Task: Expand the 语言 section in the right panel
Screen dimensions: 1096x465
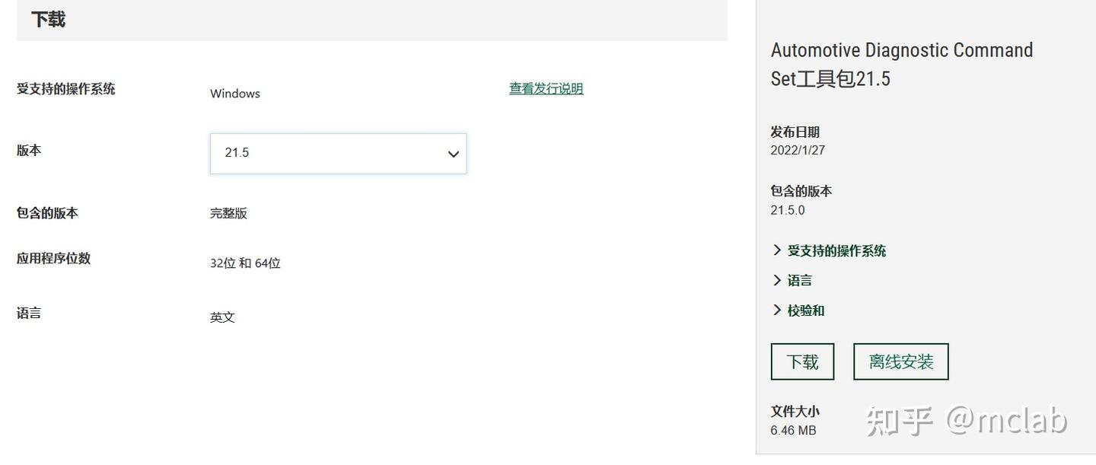Action: click(798, 281)
